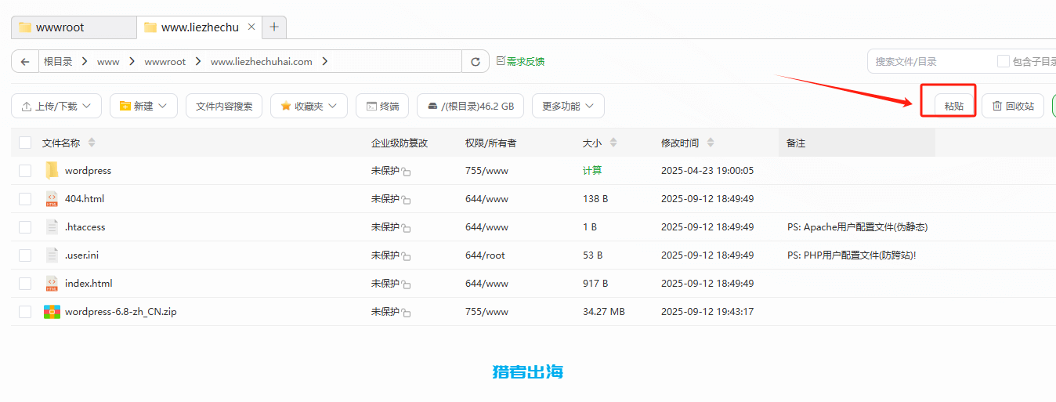This screenshot has height=402, width=1056.
Task: Open the 新建 dropdown menu
Action: [143, 106]
